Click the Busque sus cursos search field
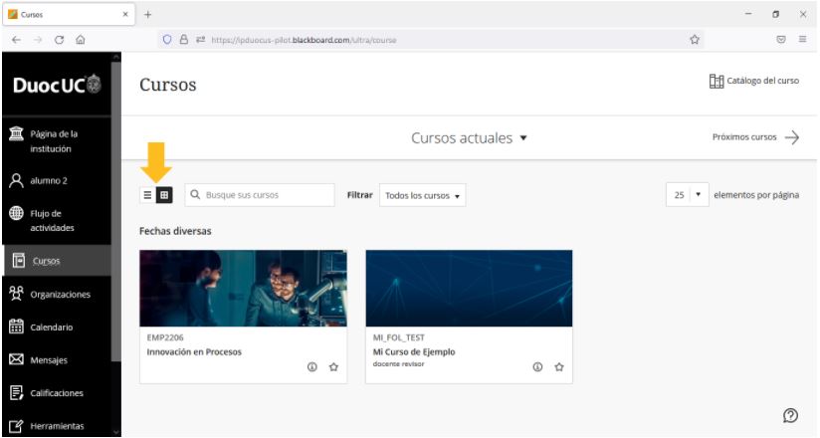Viewport: 820px width, 438px height. 260,195
